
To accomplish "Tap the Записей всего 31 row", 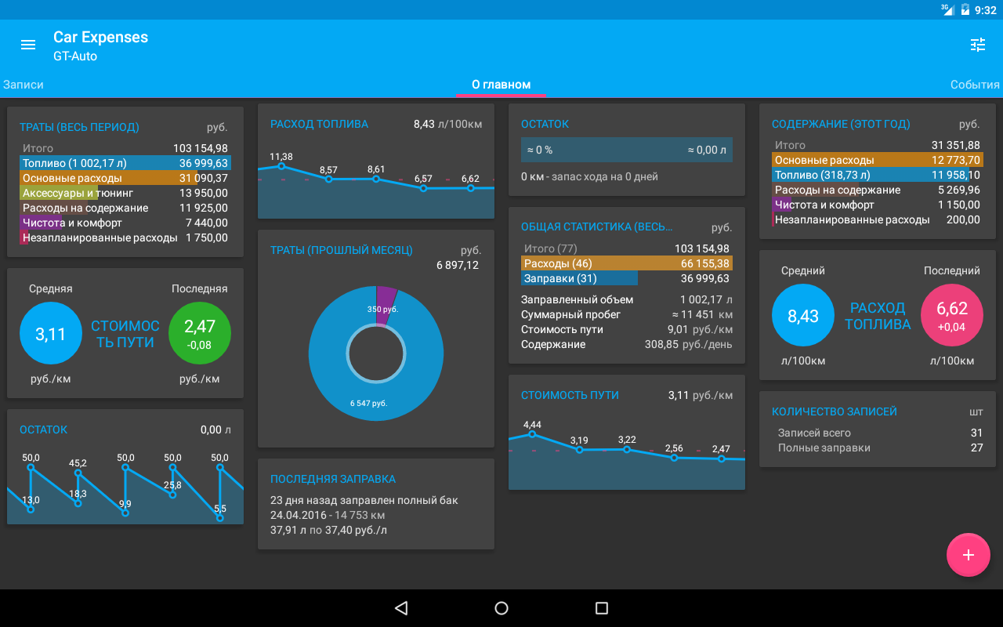I will click(878, 433).
